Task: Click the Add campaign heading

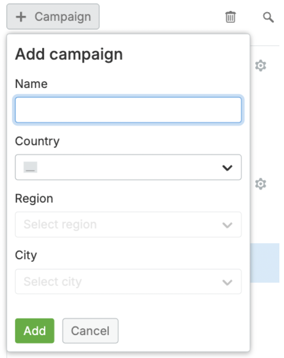Action: (69, 55)
